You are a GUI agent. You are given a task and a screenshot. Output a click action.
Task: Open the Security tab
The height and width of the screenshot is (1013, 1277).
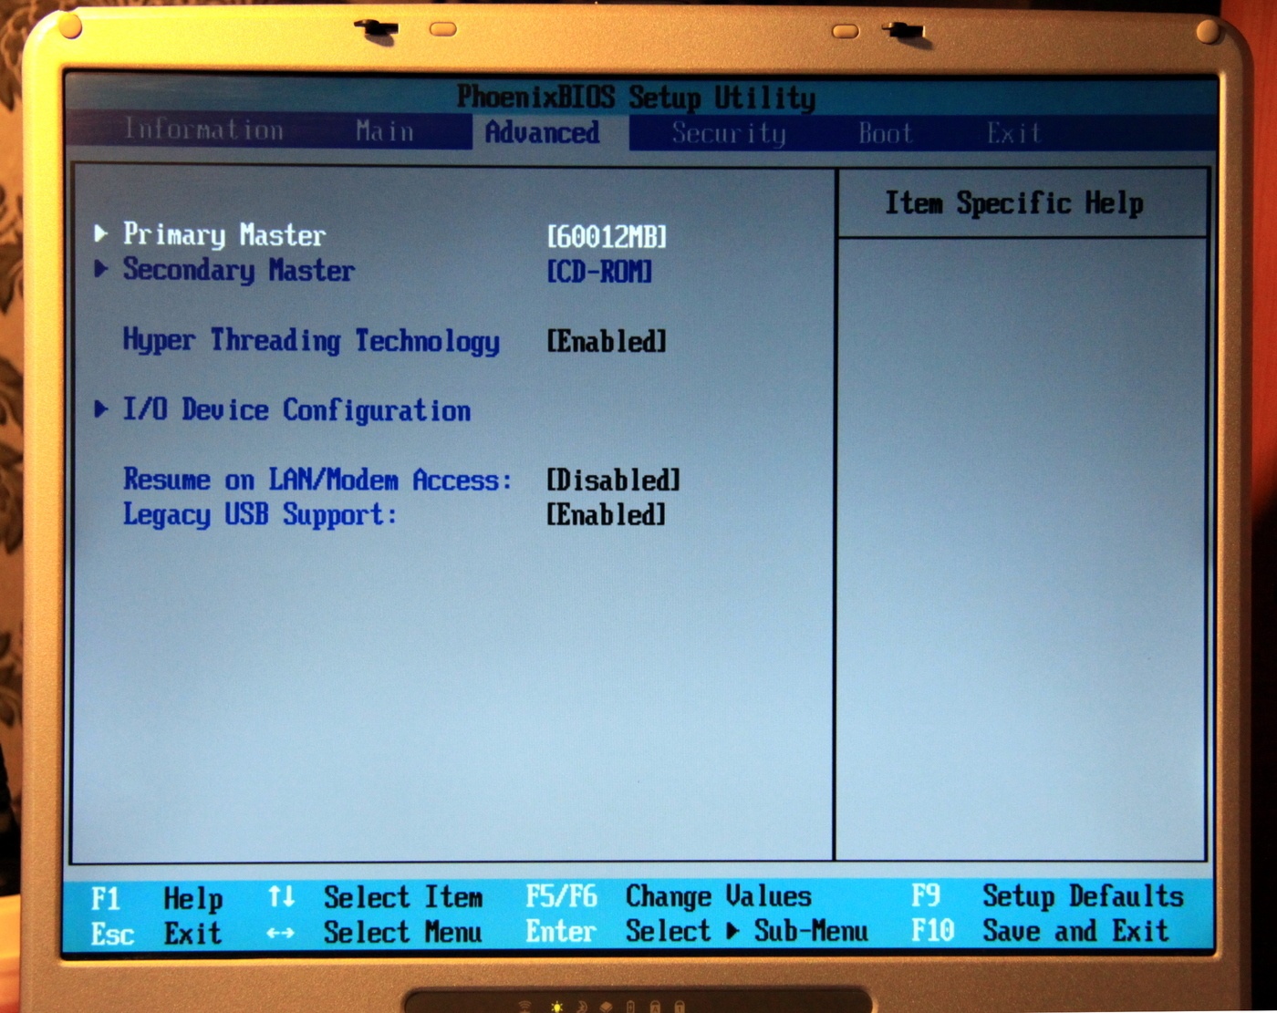(729, 134)
